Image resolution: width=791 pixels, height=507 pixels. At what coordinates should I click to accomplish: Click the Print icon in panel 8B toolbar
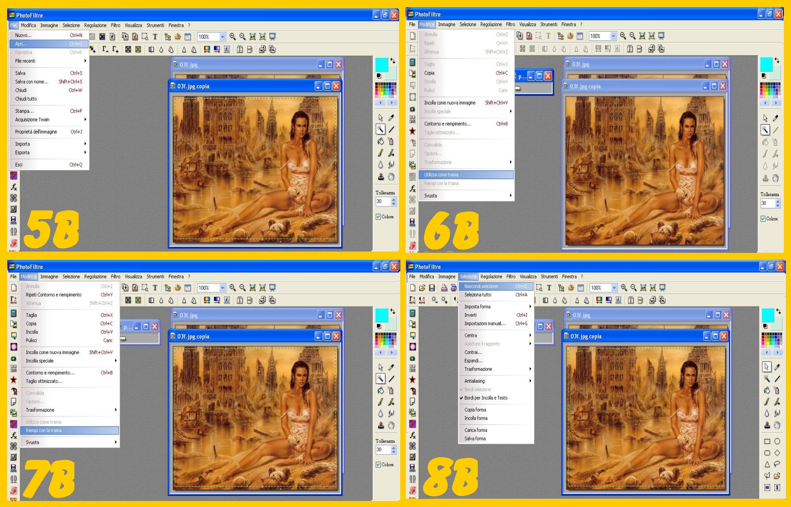444,288
